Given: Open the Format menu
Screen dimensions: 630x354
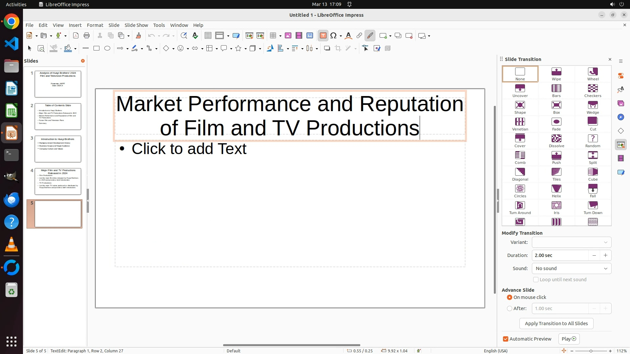Looking at the screenshot, I should pyautogui.click(x=95, y=25).
